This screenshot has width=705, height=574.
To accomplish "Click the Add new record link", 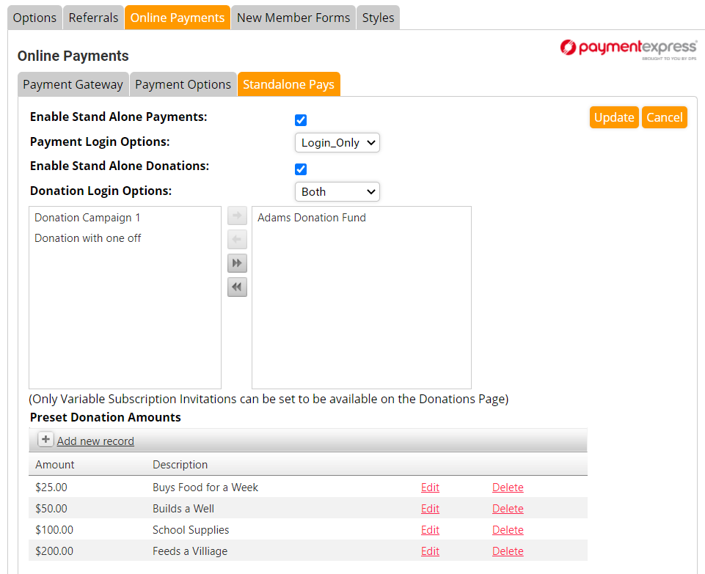I will click(x=95, y=441).
